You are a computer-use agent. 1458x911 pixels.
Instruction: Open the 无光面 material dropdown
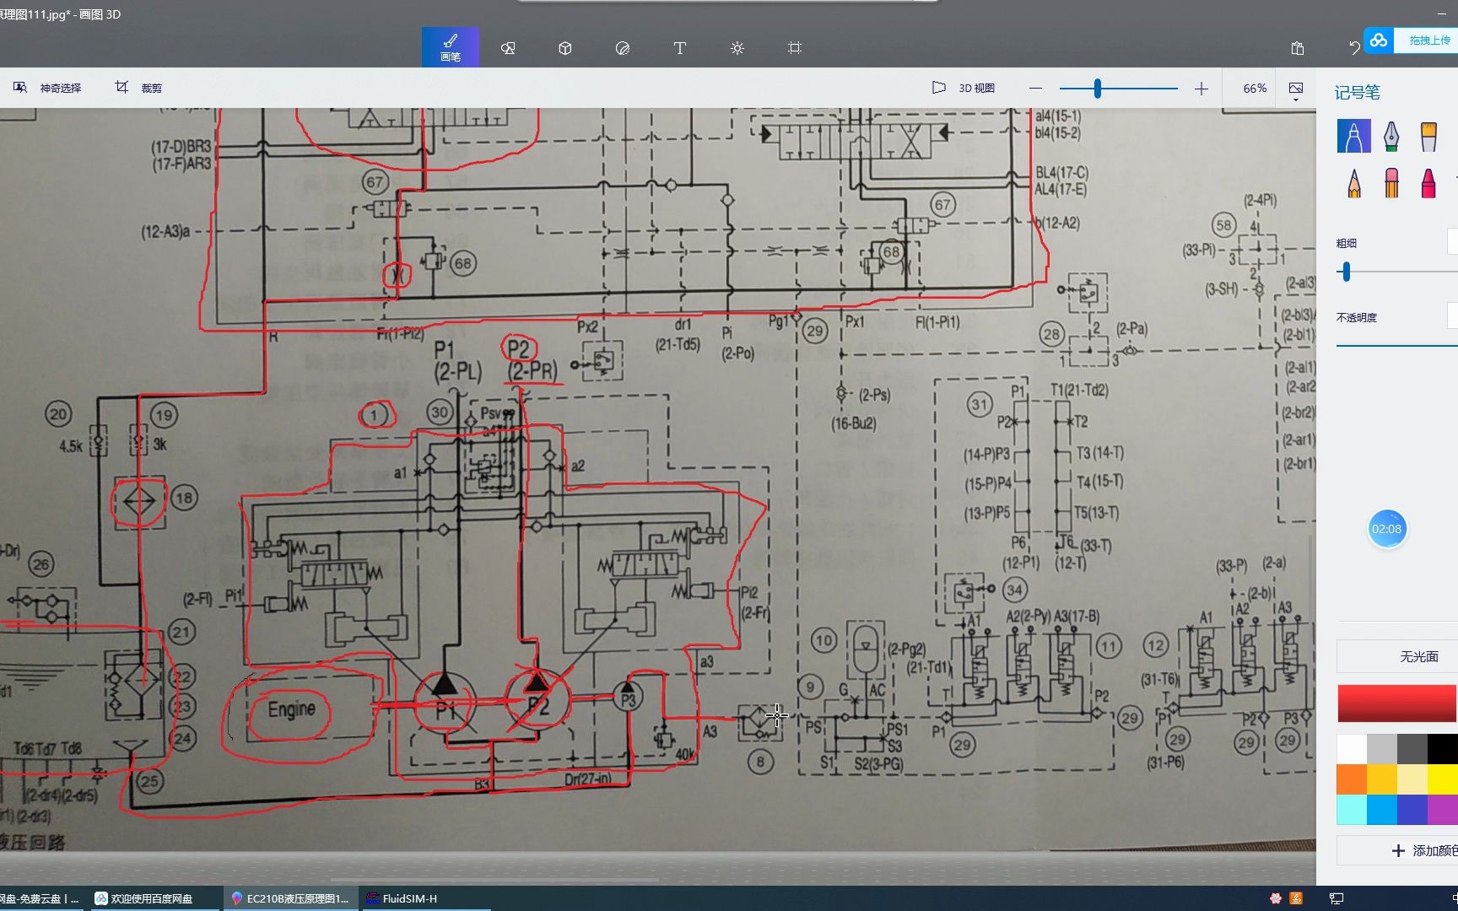click(1397, 656)
